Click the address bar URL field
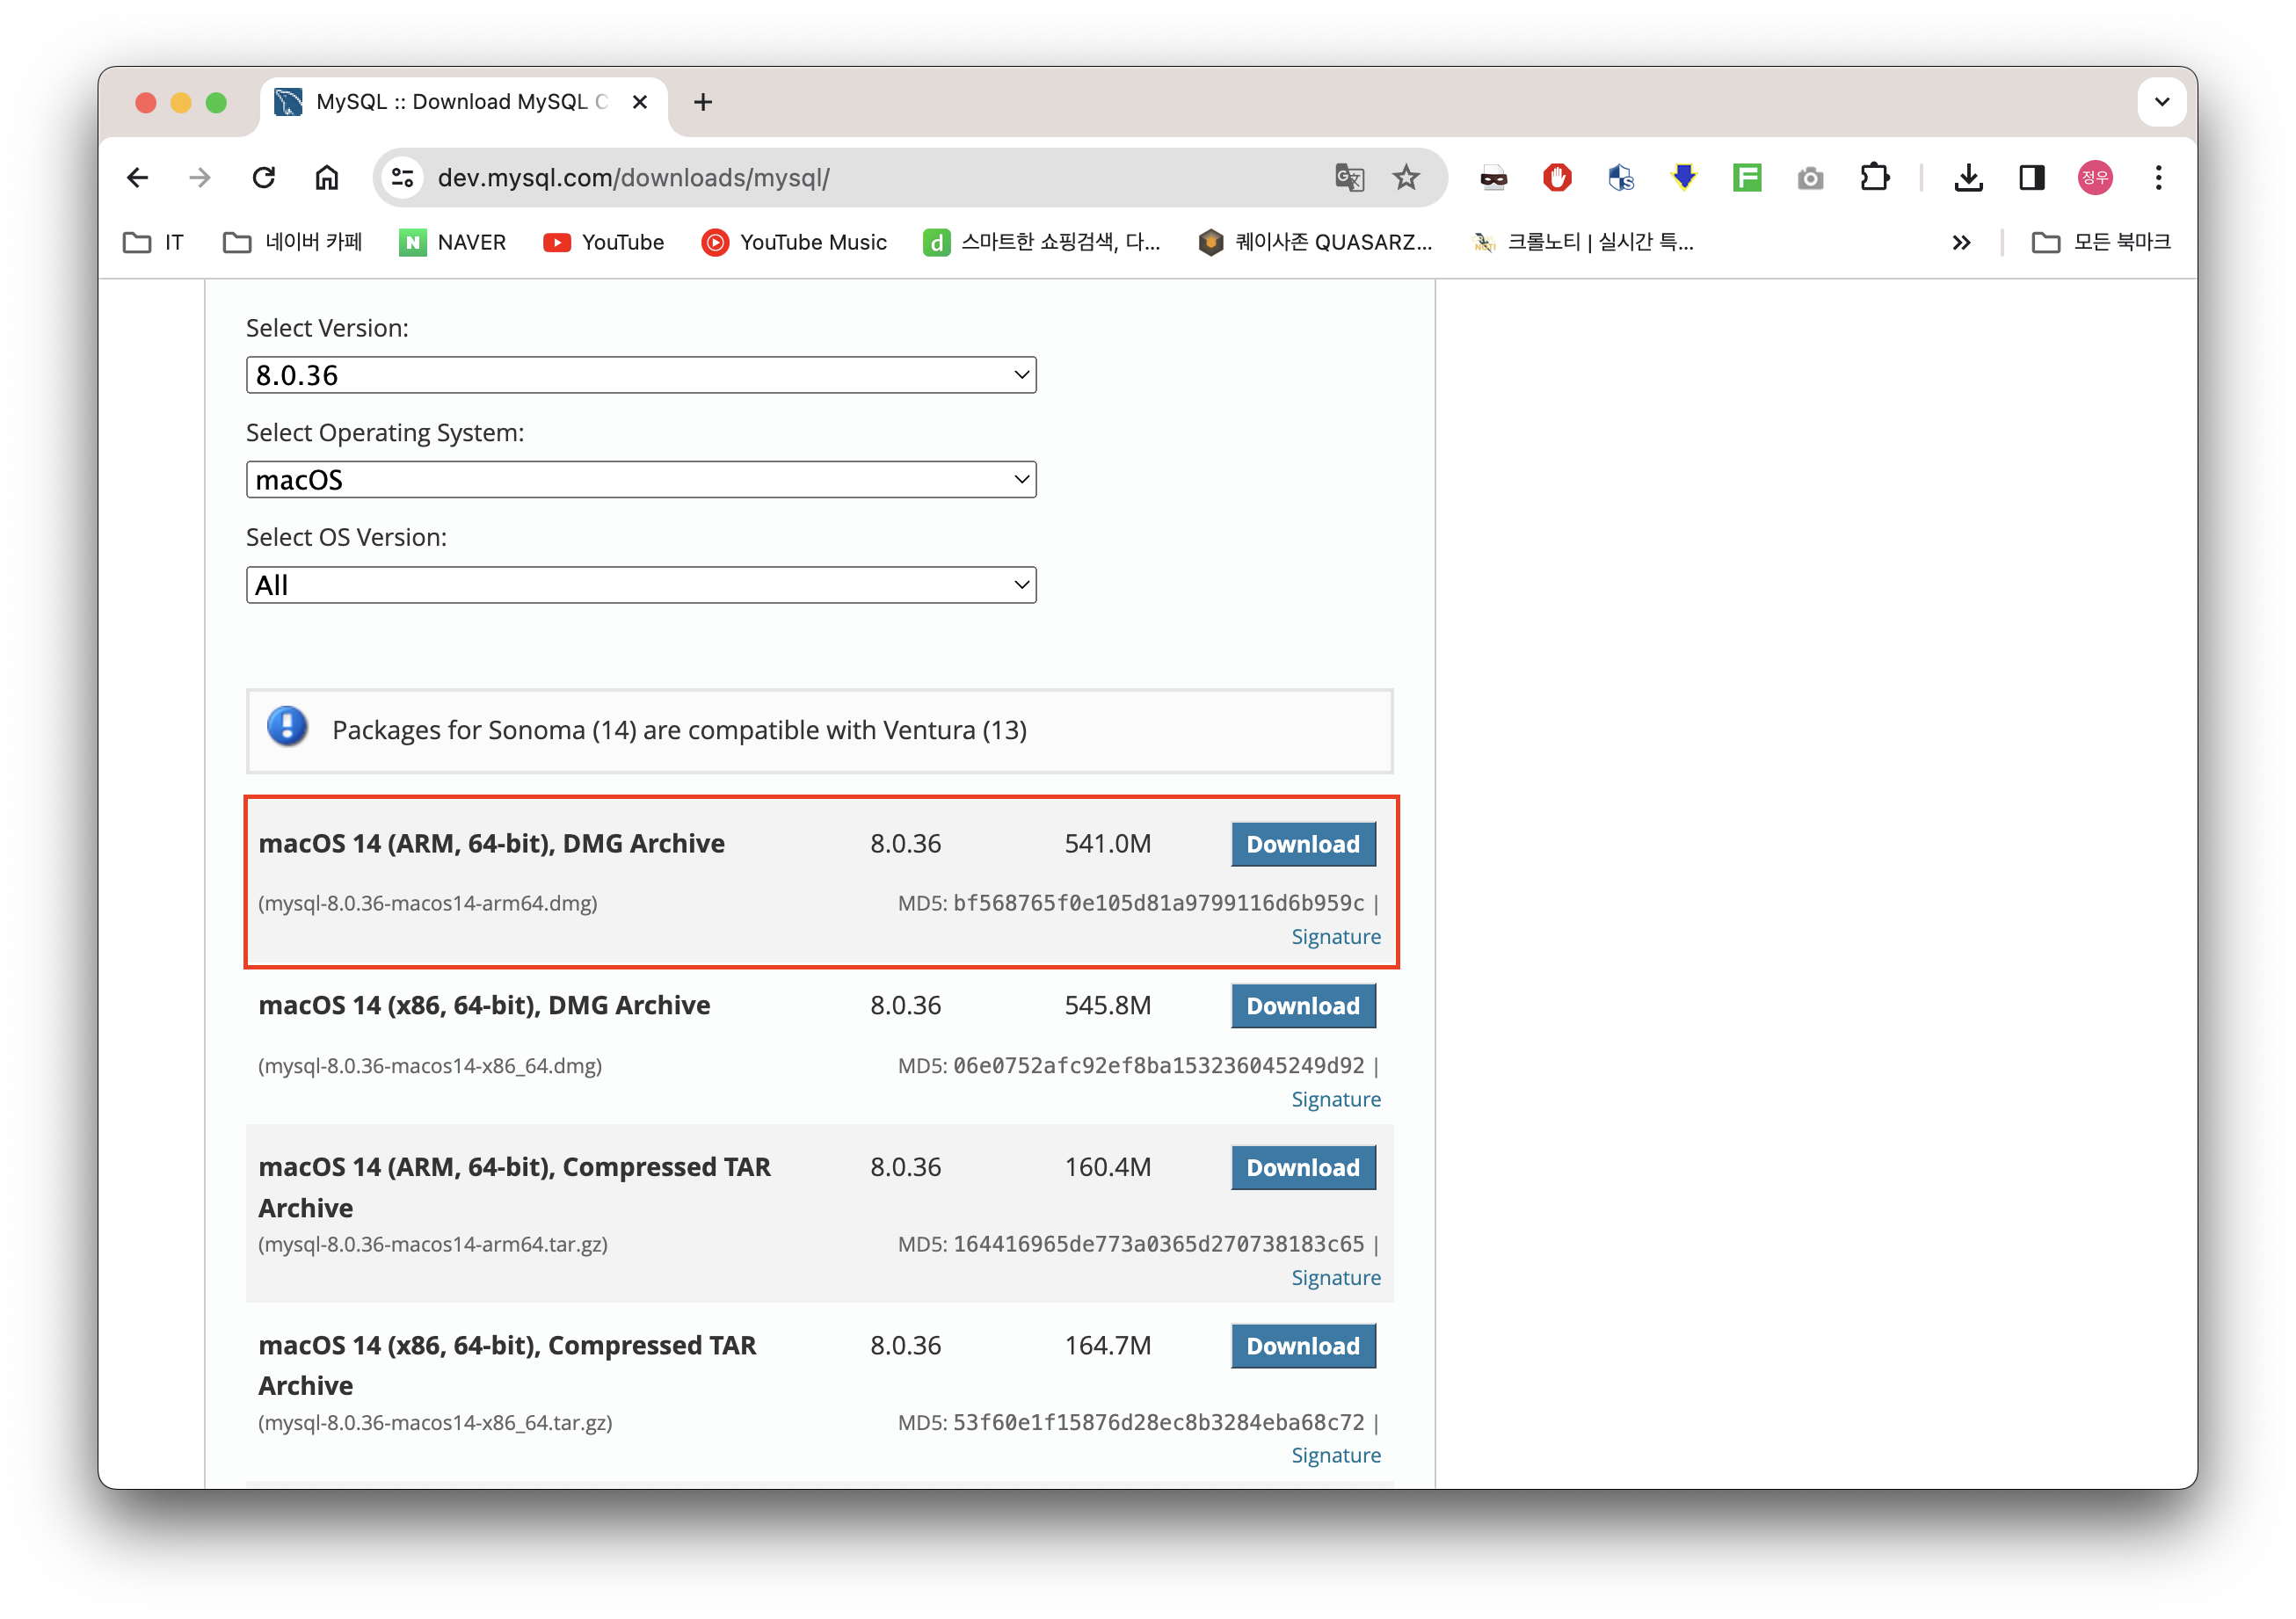Image resolution: width=2296 pixels, height=1619 pixels. [860, 178]
